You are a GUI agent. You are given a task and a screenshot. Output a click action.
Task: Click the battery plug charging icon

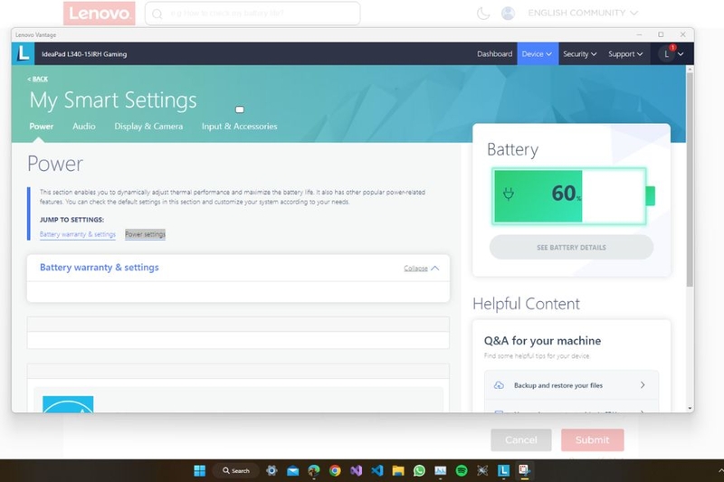[509, 194]
